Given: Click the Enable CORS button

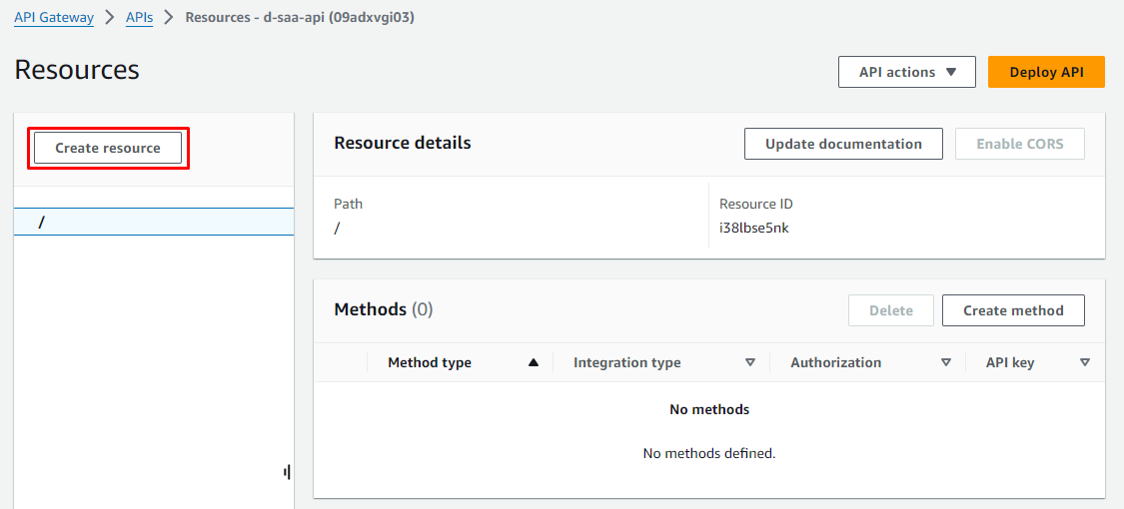Looking at the screenshot, I should 1019,144.
